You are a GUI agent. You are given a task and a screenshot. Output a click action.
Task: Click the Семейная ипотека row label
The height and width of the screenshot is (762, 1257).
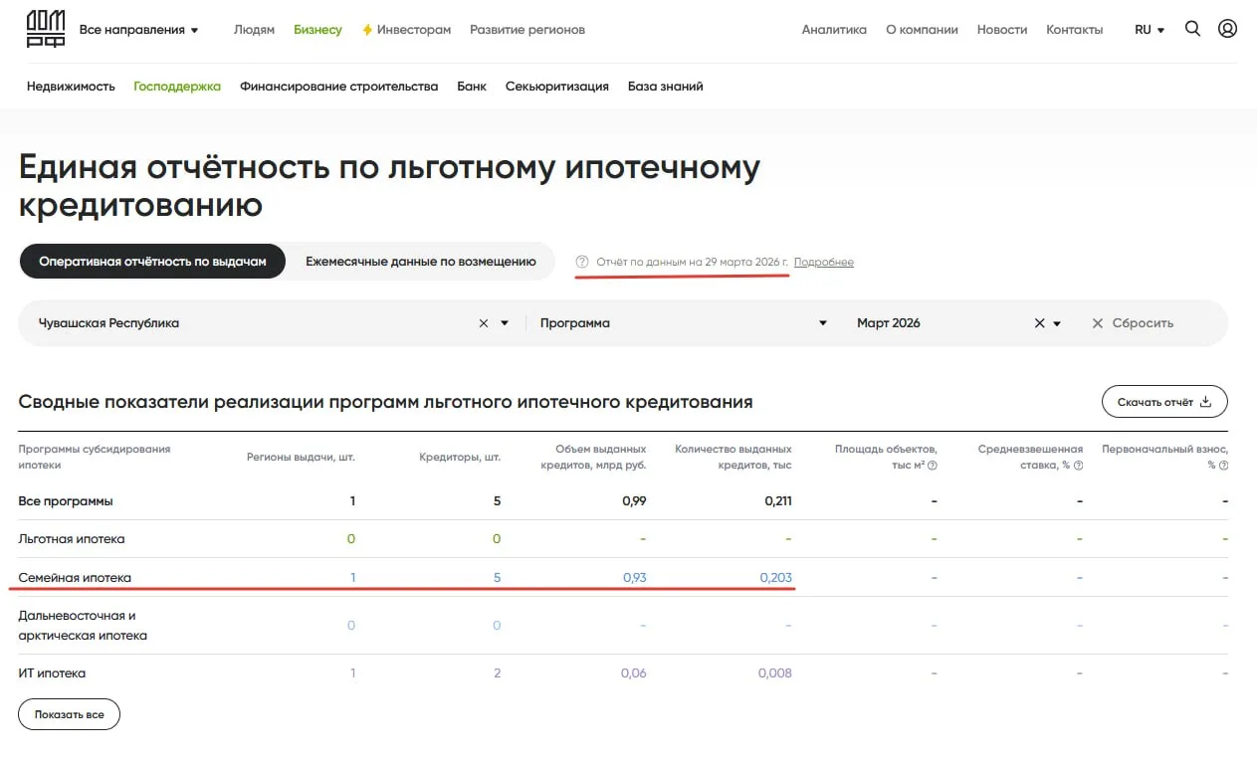(75, 577)
